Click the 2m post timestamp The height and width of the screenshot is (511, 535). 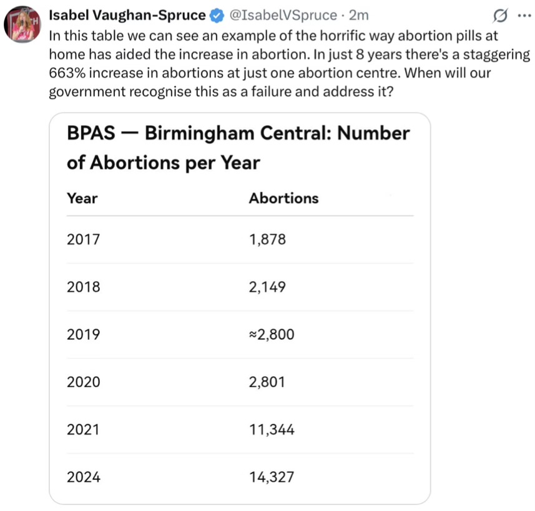pos(358,14)
